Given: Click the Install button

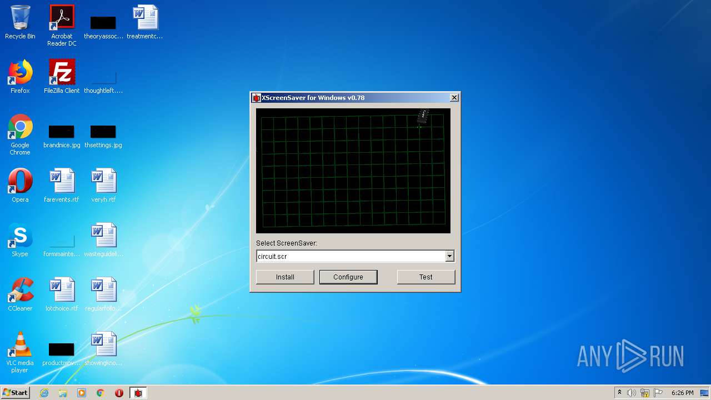Looking at the screenshot, I should (285, 277).
